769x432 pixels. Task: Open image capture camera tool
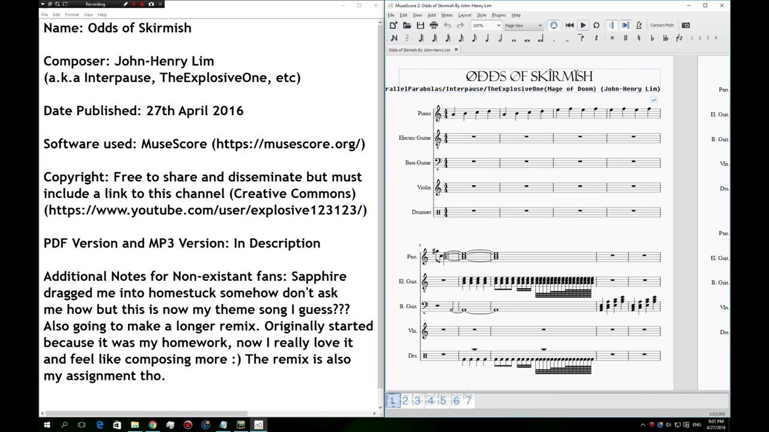click(685, 25)
